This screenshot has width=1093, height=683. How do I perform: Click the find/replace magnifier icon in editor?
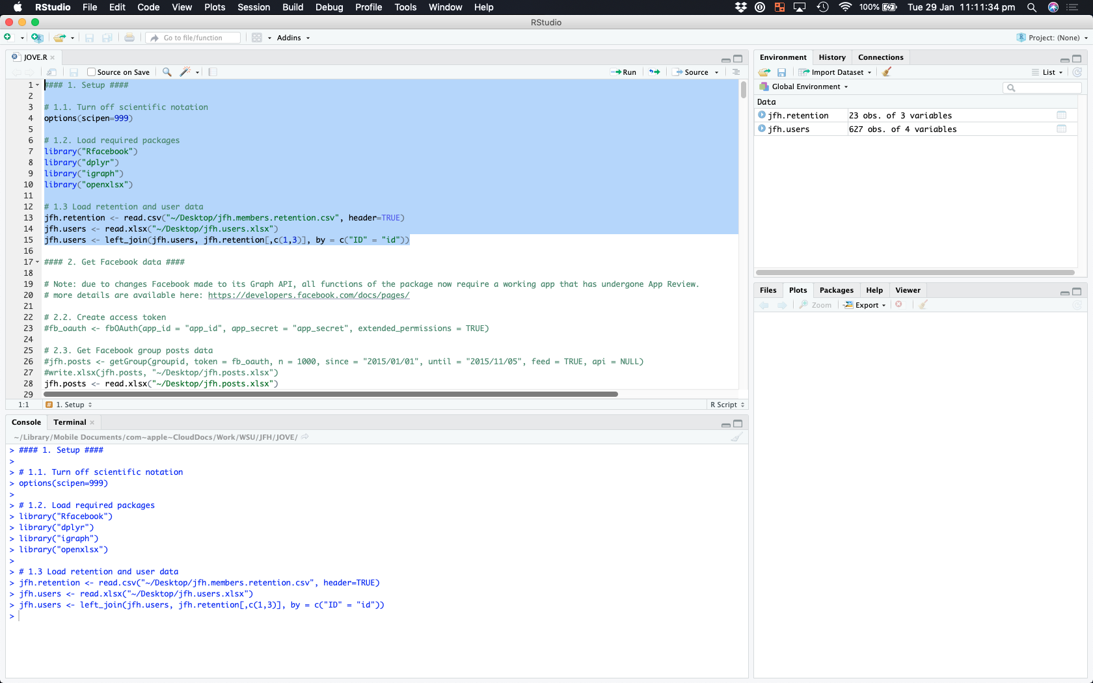tap(167, 72)
